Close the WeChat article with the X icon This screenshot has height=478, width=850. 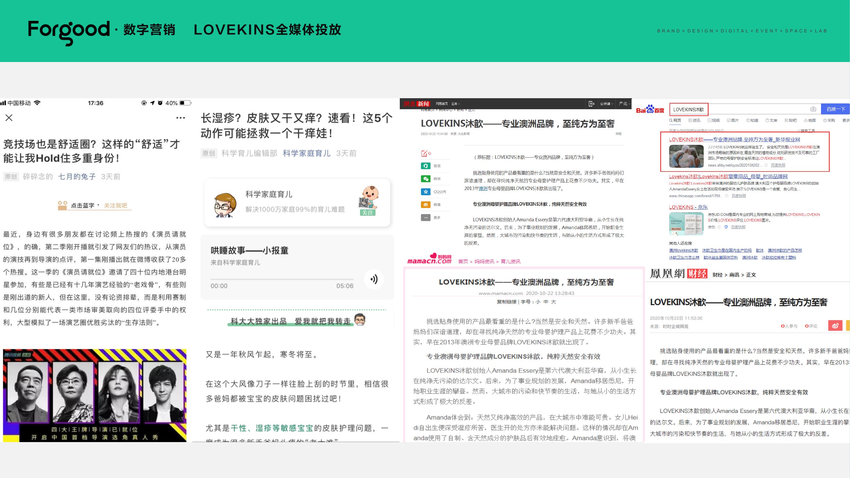(x=9, y=118)
